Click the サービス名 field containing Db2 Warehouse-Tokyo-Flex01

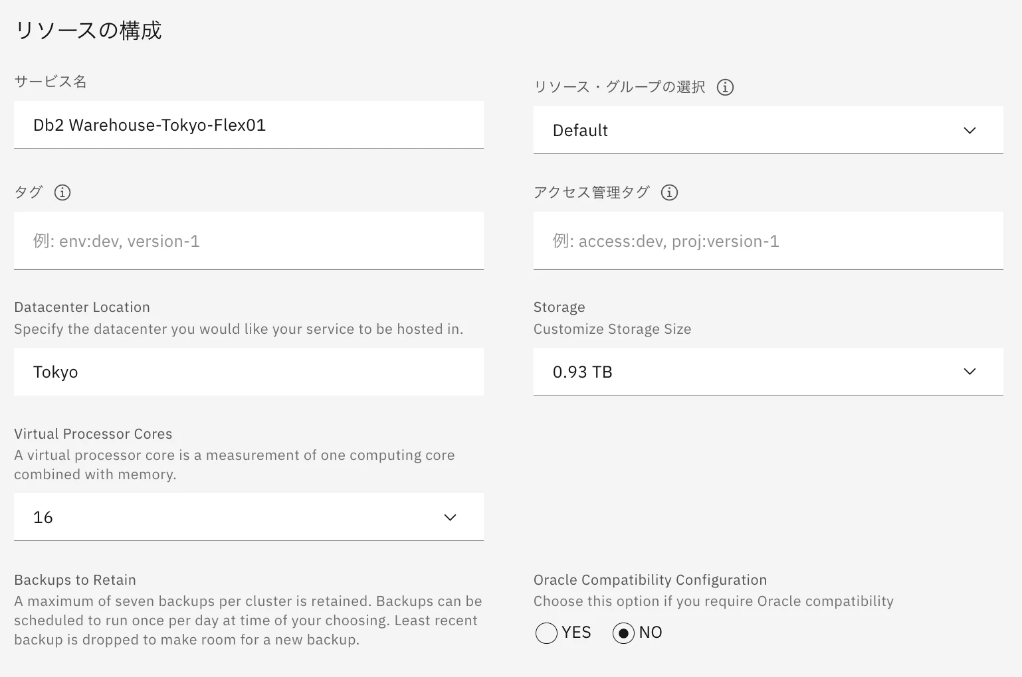(249, 125)
